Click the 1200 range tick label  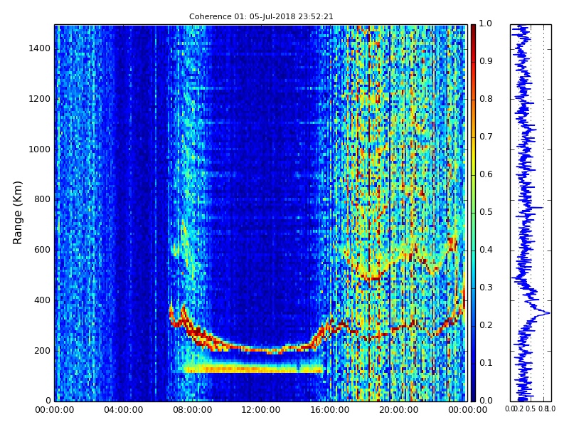coord(40,99)
